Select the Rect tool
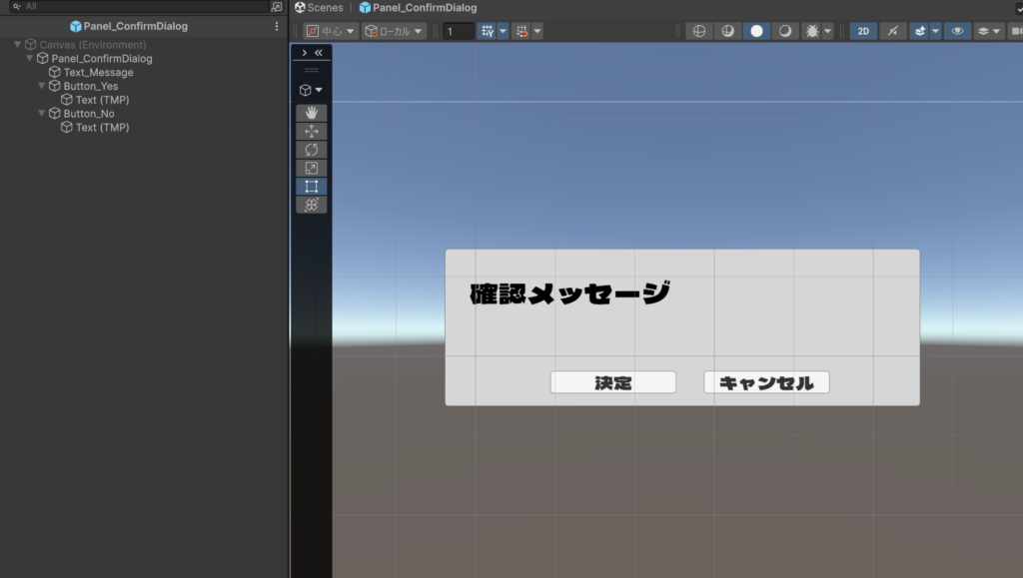Screen dimensions: 1023x578 click(x=311, y=186)
